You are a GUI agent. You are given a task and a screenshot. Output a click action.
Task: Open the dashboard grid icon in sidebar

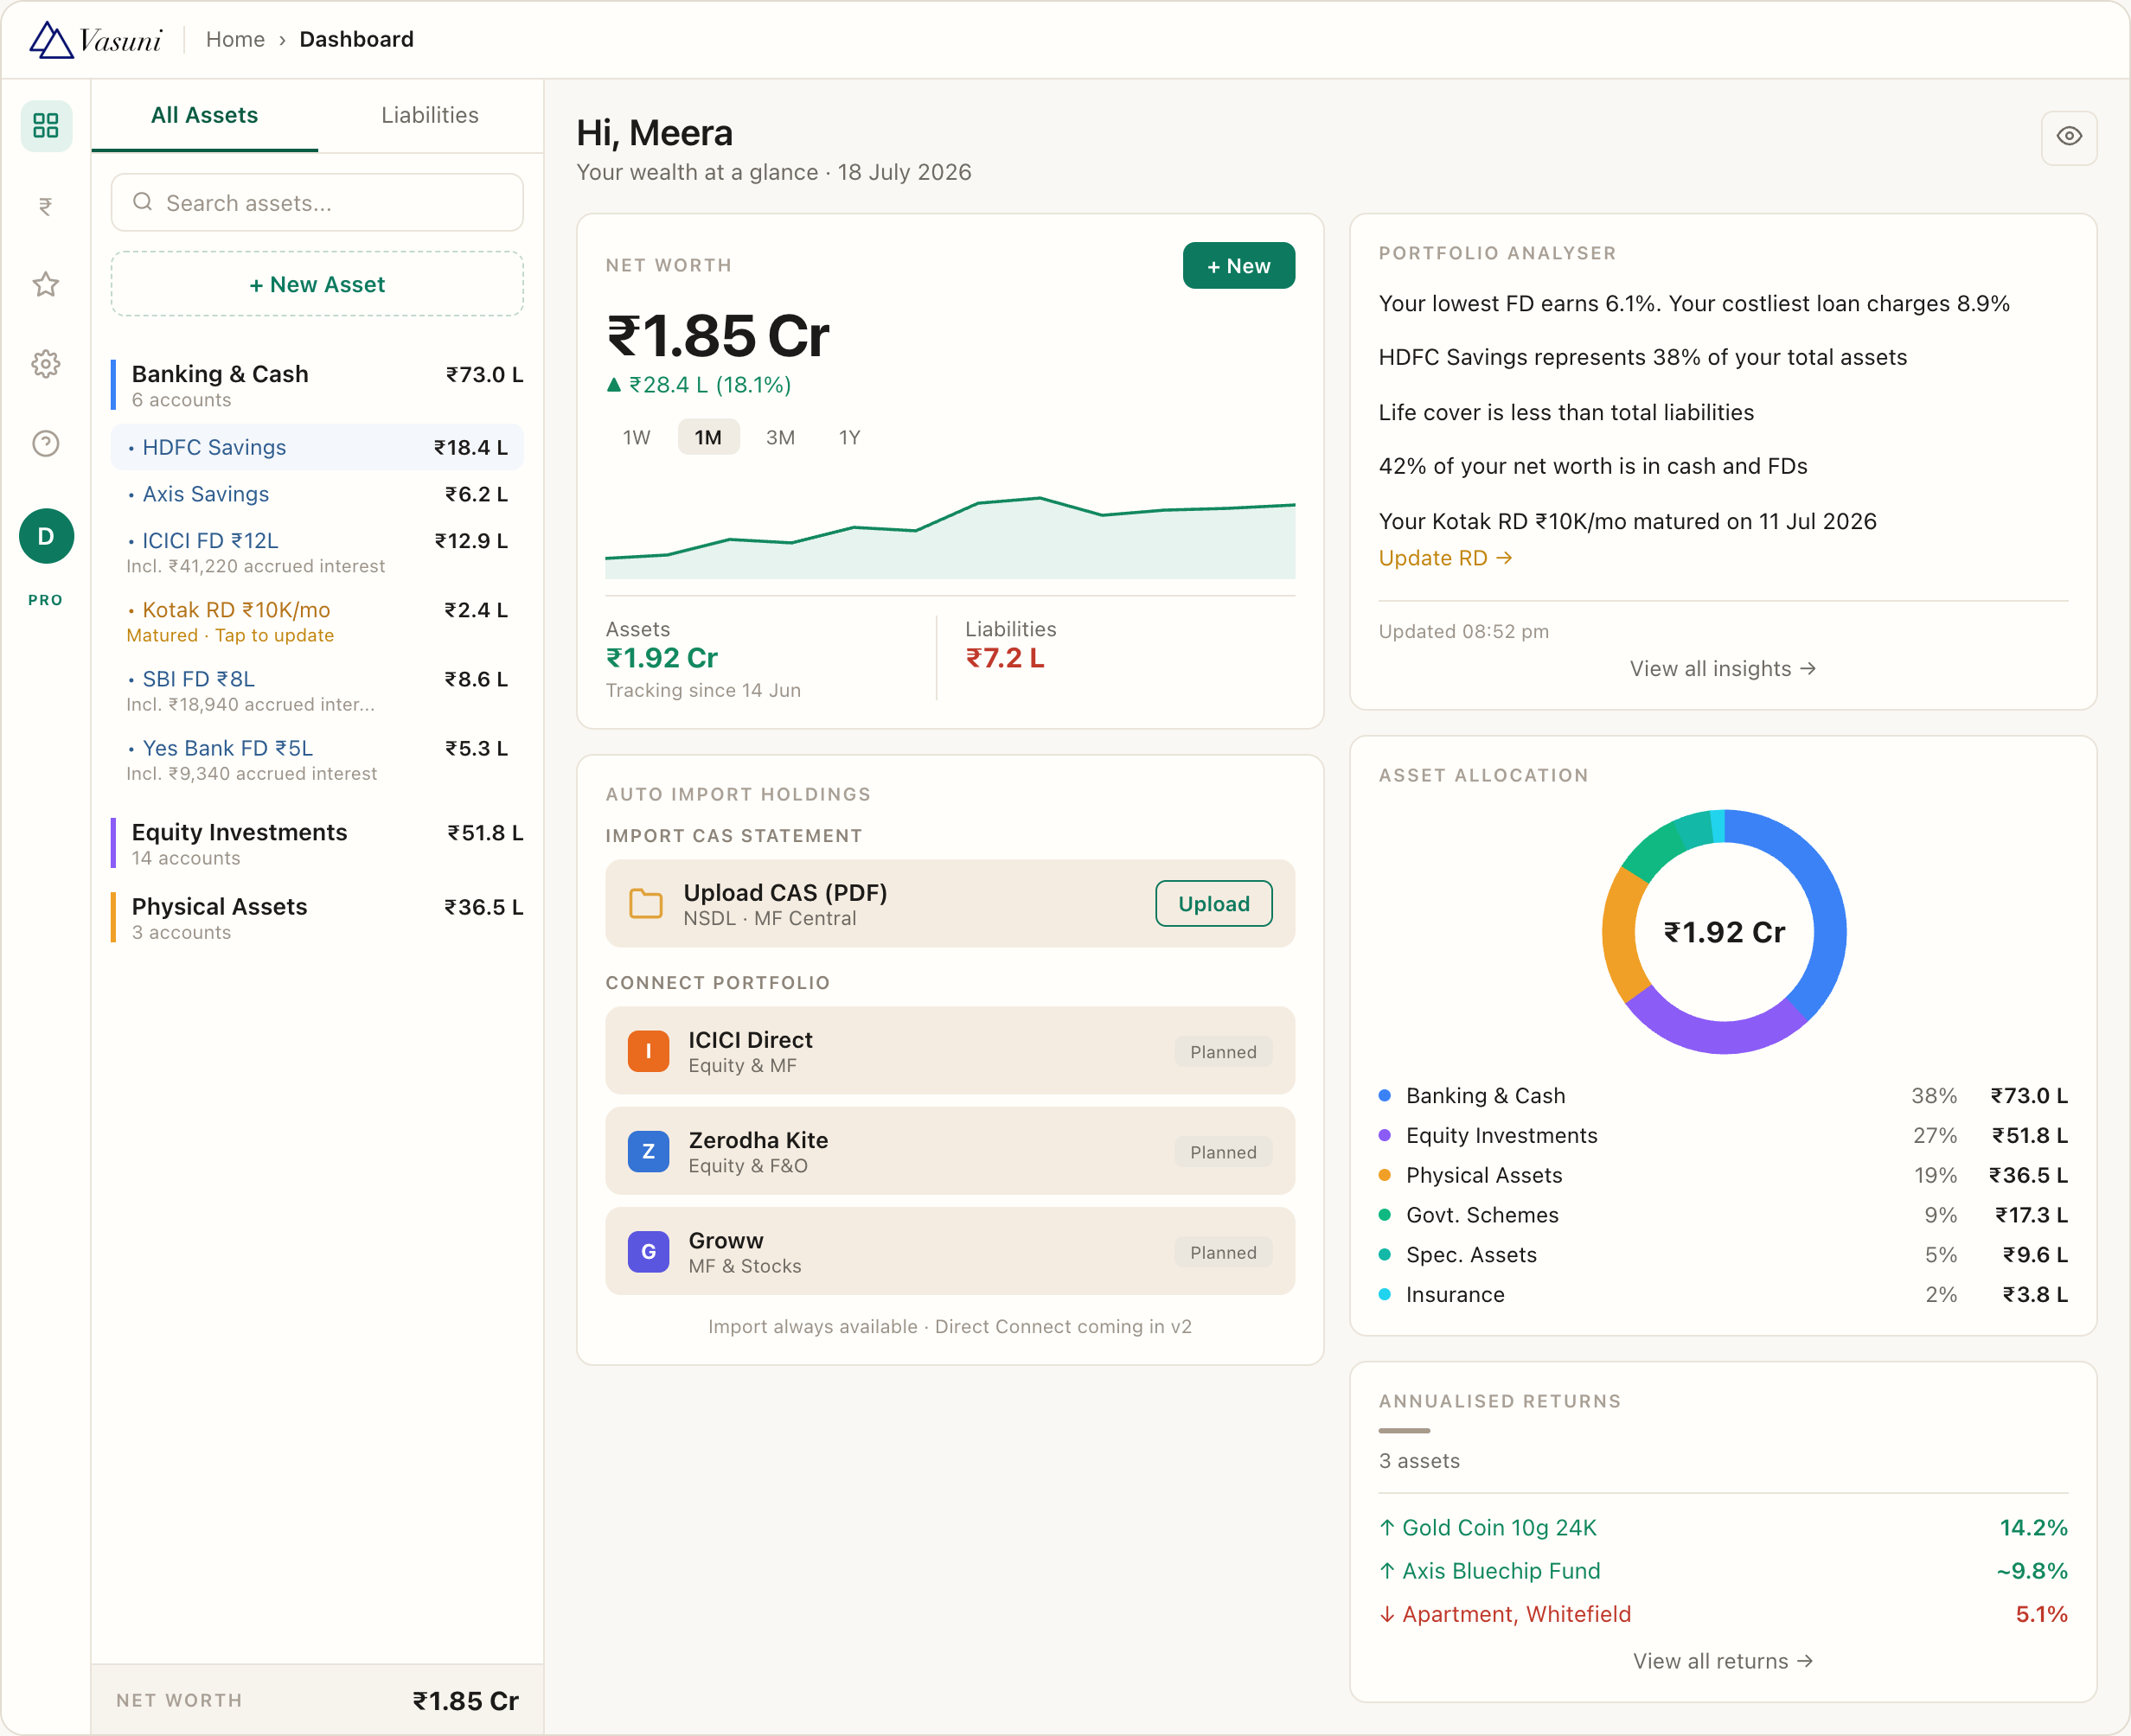pyautogui.click(x=46, y=126)
